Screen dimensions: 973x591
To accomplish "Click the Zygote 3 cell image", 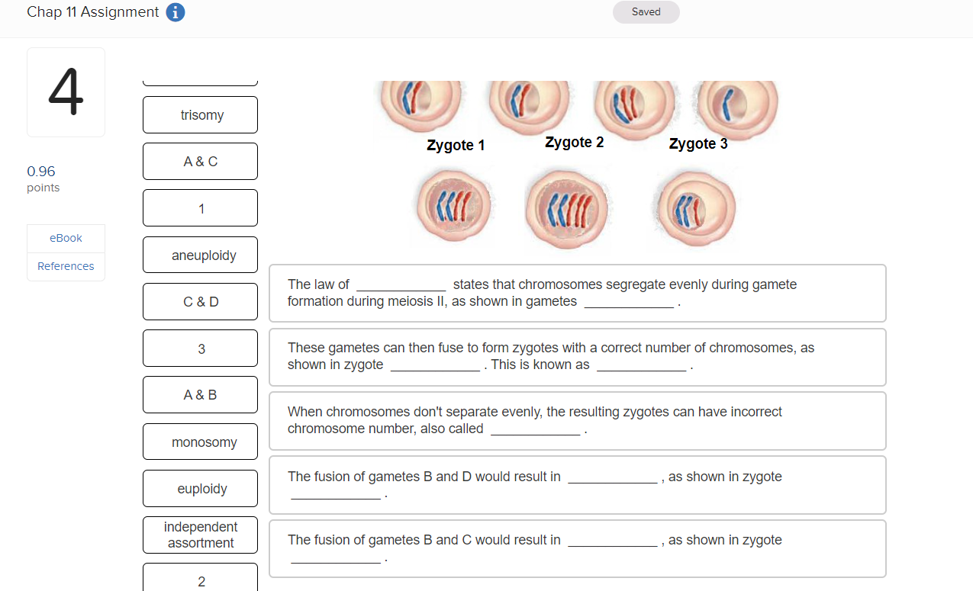I will pos(695,209).
